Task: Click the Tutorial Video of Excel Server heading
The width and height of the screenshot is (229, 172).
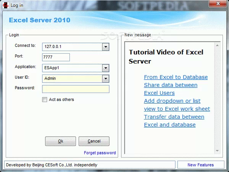Action: pyautogui.click(x=166, y=57)
